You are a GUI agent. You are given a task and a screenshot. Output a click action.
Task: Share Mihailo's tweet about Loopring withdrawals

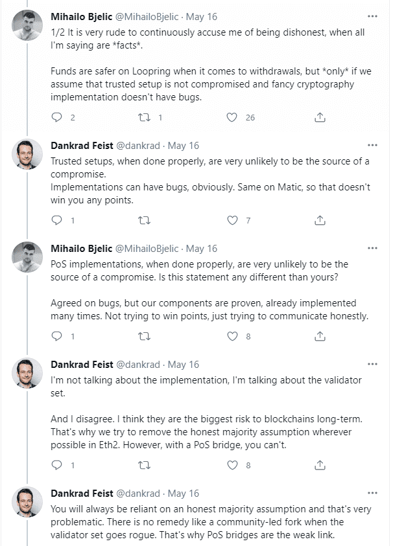(320, 117)
